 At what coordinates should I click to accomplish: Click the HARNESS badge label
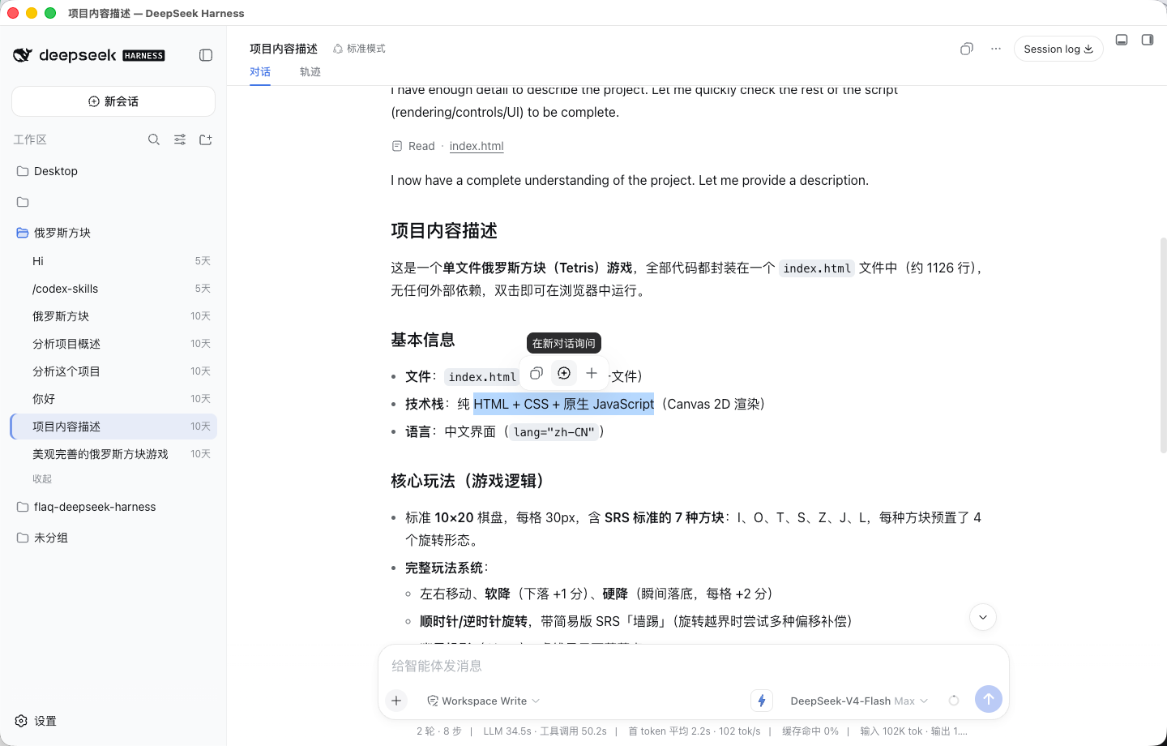tap(143, 56)
